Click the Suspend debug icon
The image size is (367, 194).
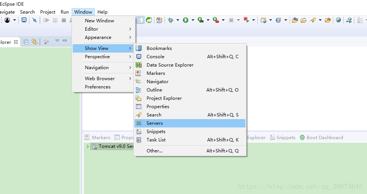(x=55, y=20)
